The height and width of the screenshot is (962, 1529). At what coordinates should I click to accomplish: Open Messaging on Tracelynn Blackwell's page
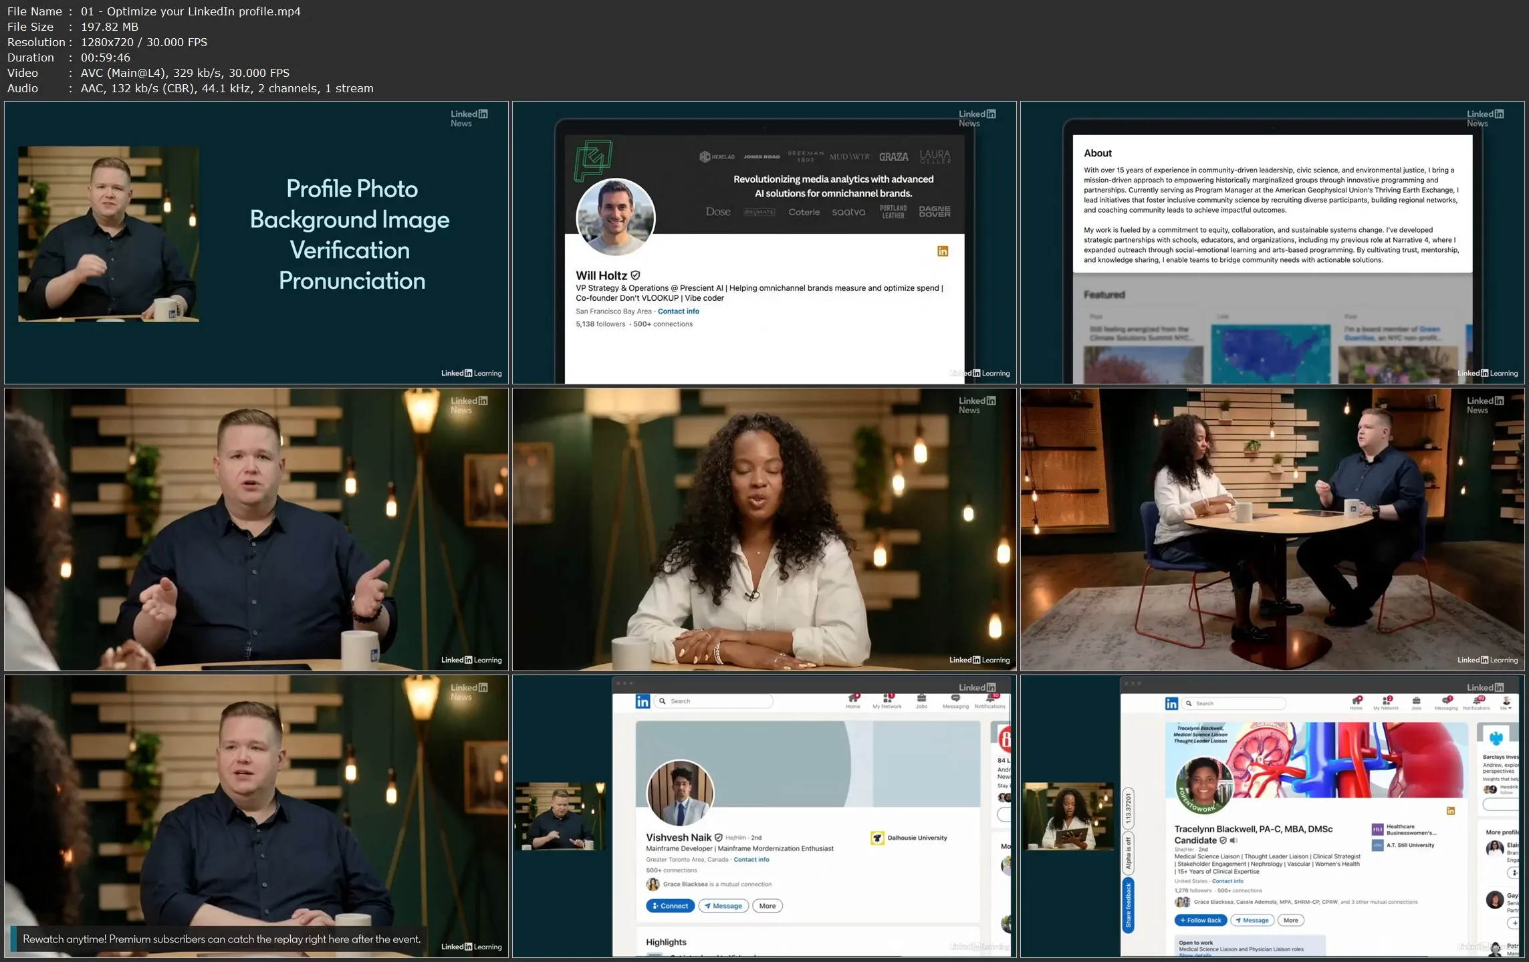1446,703
